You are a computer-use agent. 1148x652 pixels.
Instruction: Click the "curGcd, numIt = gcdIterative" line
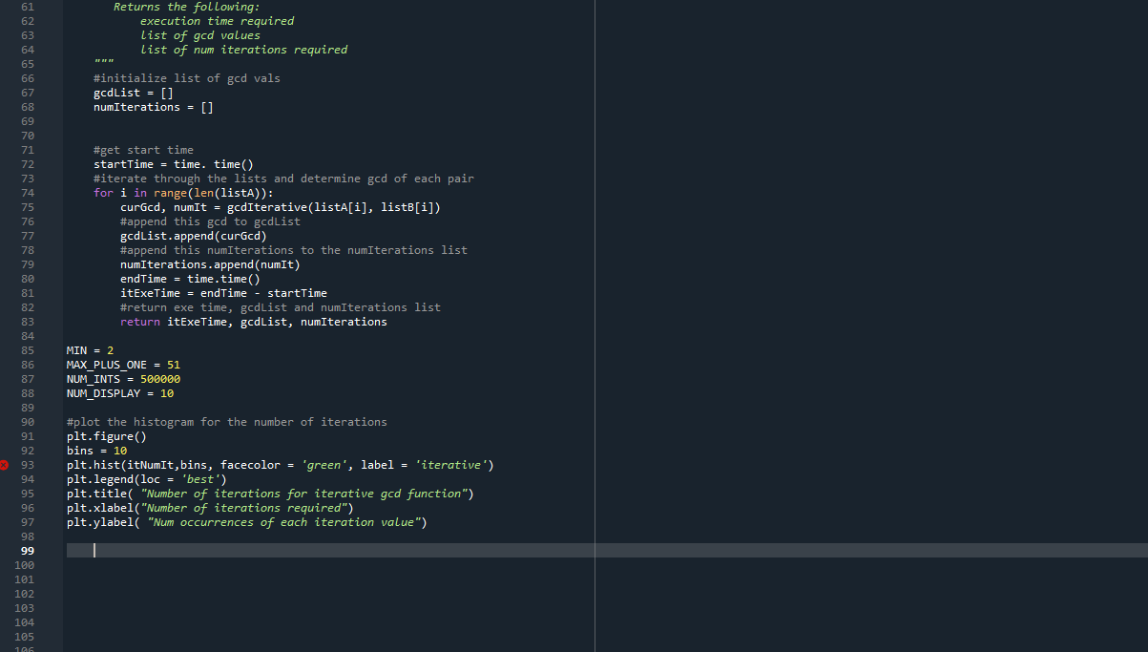[281, 207]
